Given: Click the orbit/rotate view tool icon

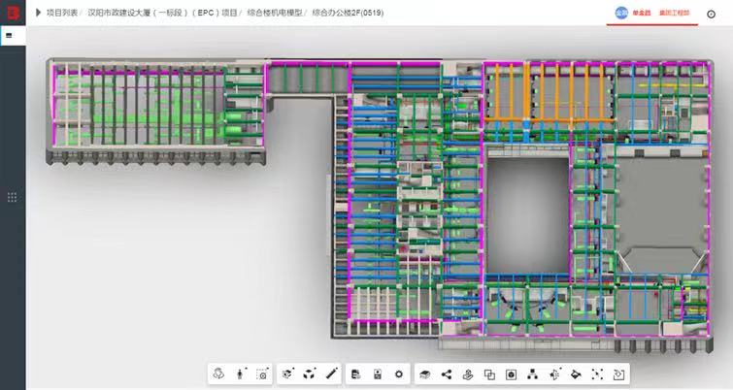Looking at the screenshot, I should (219, 374).
